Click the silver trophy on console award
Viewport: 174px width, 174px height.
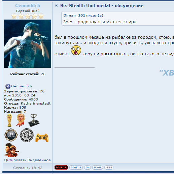click(x=34, y=120)
